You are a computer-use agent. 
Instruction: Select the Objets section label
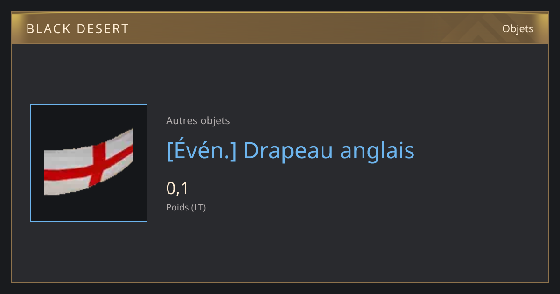point(518,28)
